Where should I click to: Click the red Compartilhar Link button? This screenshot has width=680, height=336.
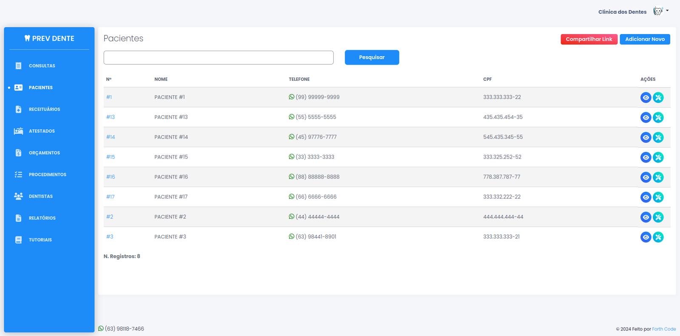pos(589,39)
